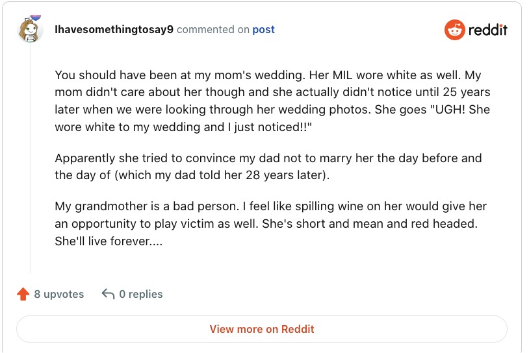Click the "8 upvotes" count
This screenshot has height=353, width=529.
coord(59,295)
